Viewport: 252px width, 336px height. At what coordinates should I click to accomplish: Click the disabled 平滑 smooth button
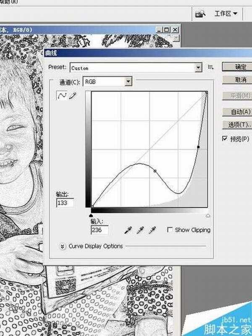click(x=237, y=96)
